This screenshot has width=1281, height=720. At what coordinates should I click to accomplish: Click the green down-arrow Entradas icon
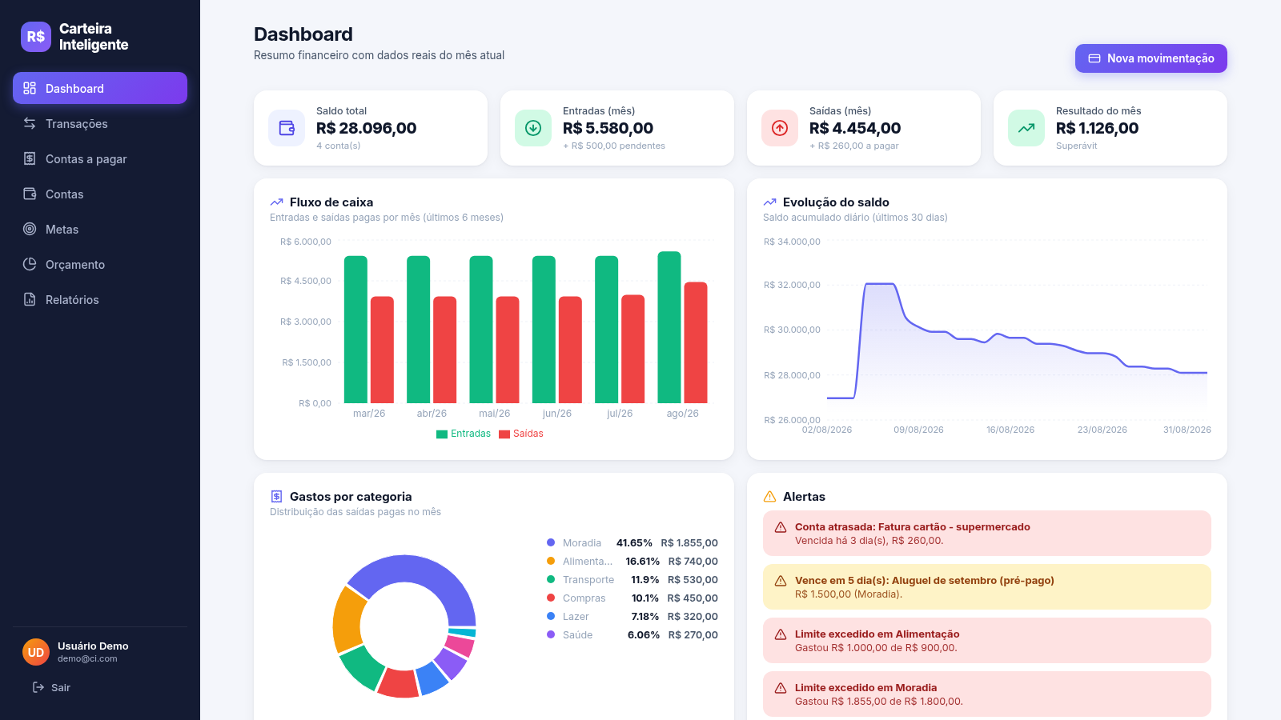(533, 128)
